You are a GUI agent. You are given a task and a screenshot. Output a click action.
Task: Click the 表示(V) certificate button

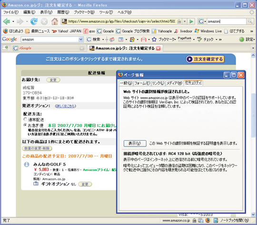pyautogui.click(x=135, y=143)
